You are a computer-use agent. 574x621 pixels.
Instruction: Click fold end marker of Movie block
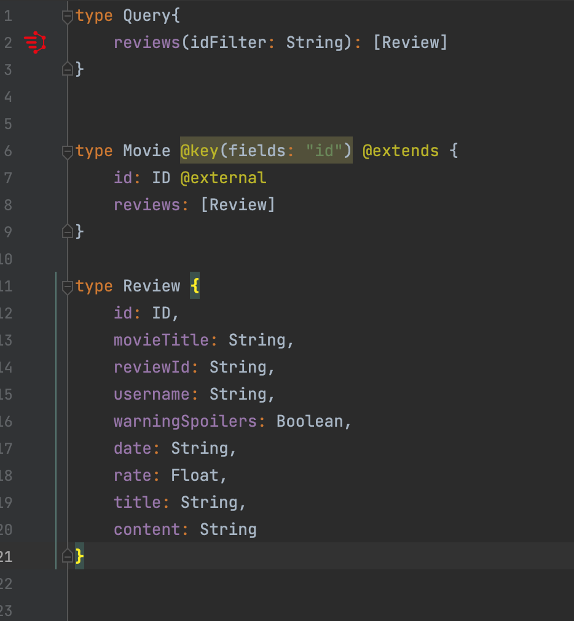[x=68, y=231]
